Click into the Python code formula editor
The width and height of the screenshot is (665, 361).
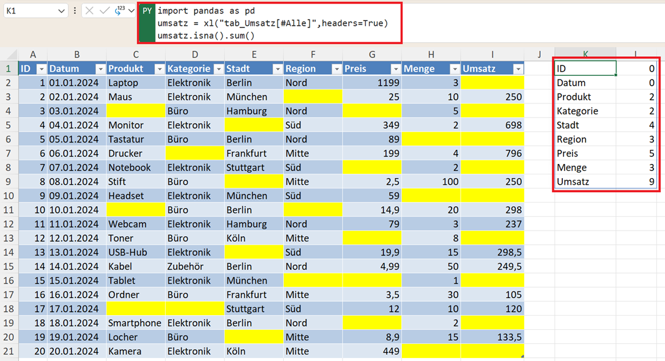coord(275,23)
